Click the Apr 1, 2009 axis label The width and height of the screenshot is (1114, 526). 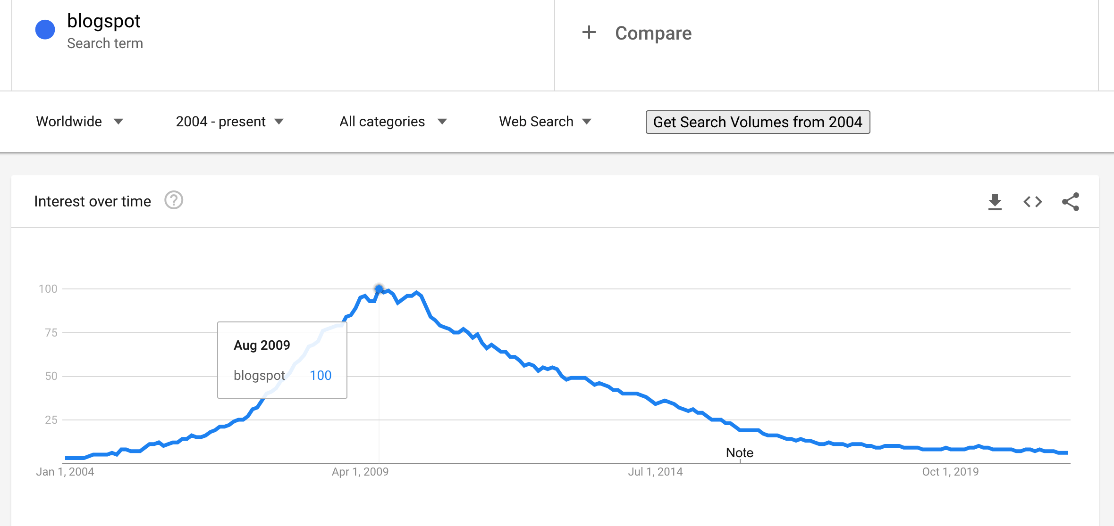tap(360, 472)
